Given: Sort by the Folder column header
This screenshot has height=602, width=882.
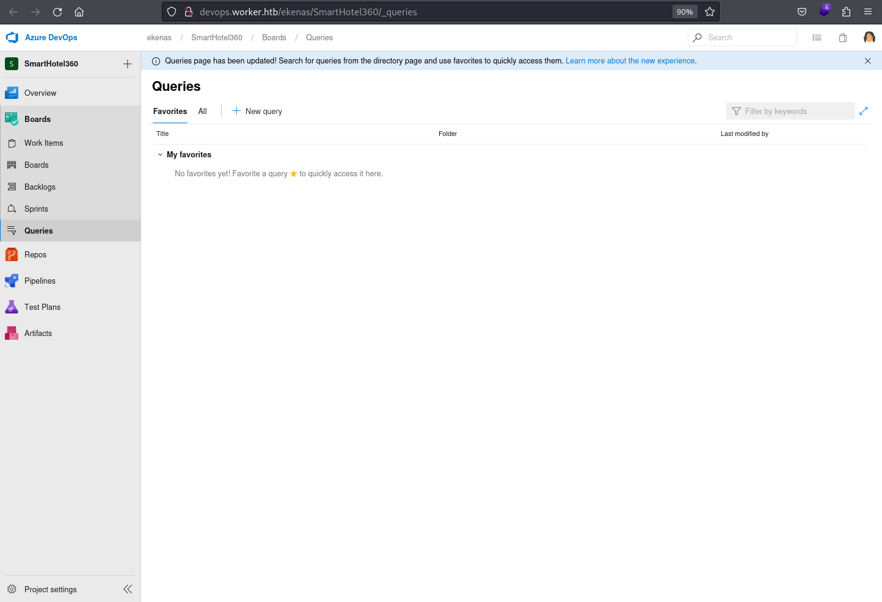Looking at the screenshot, I should point(448,134).
